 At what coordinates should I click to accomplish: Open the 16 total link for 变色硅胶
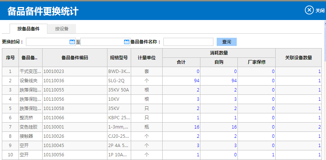pyautogui.click(x=196, y=127)
